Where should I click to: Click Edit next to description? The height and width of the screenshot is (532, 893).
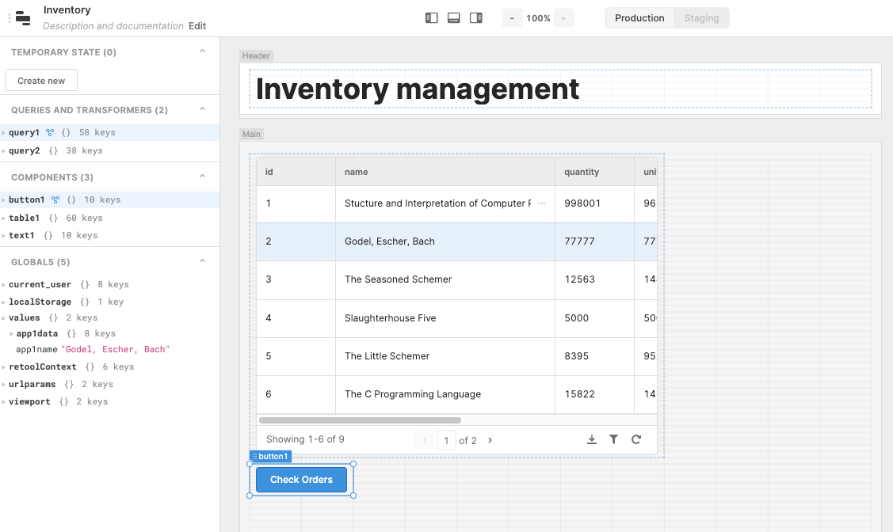197,26
